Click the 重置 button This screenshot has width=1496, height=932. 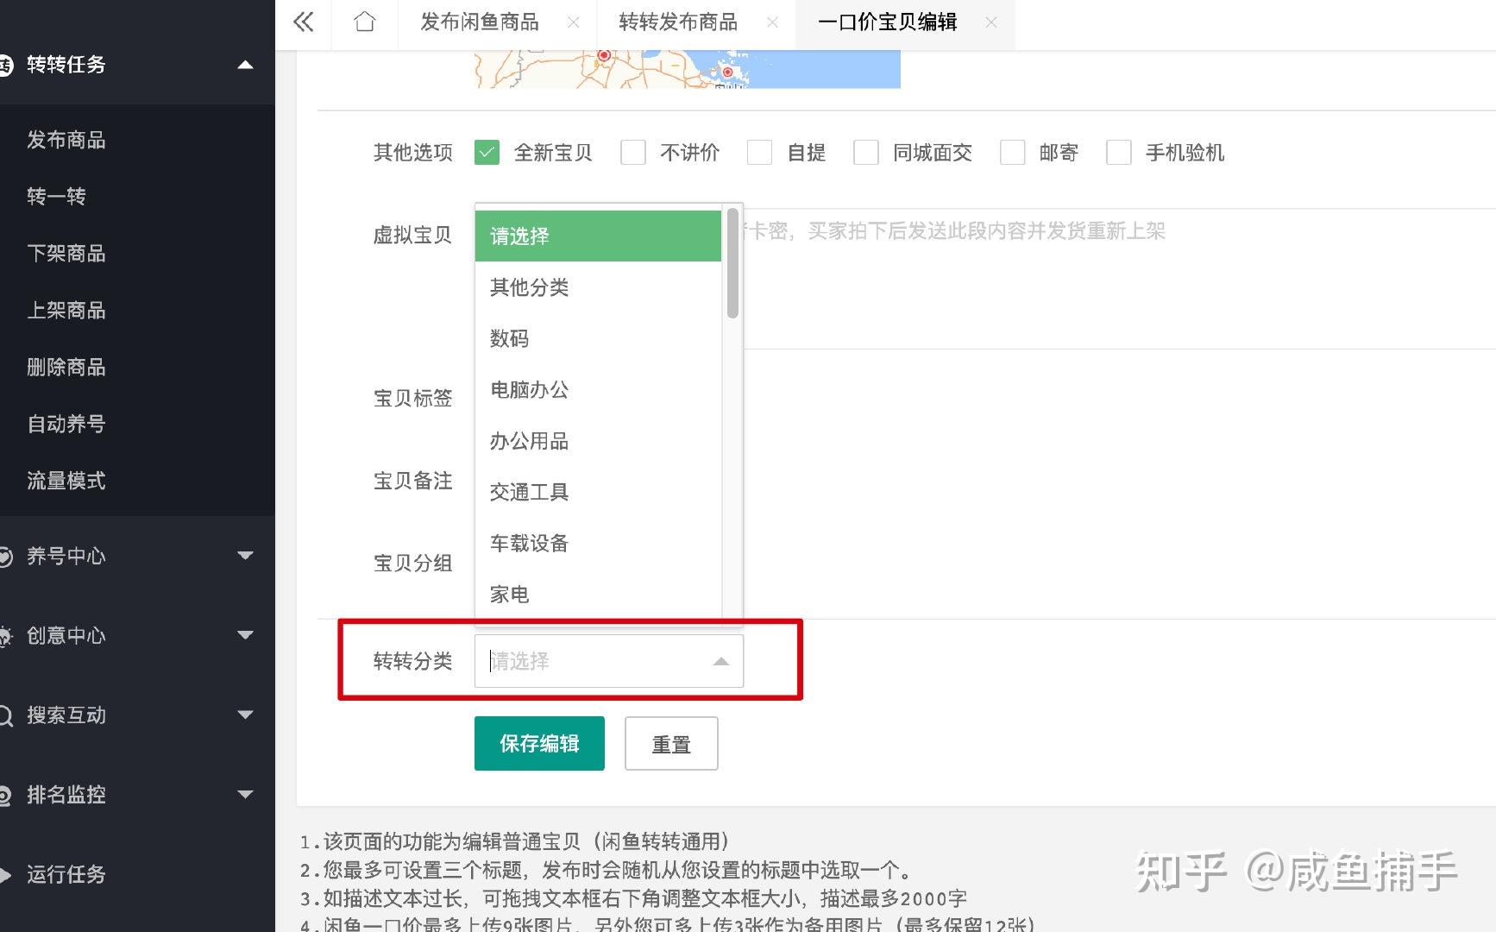pos(671,744)
